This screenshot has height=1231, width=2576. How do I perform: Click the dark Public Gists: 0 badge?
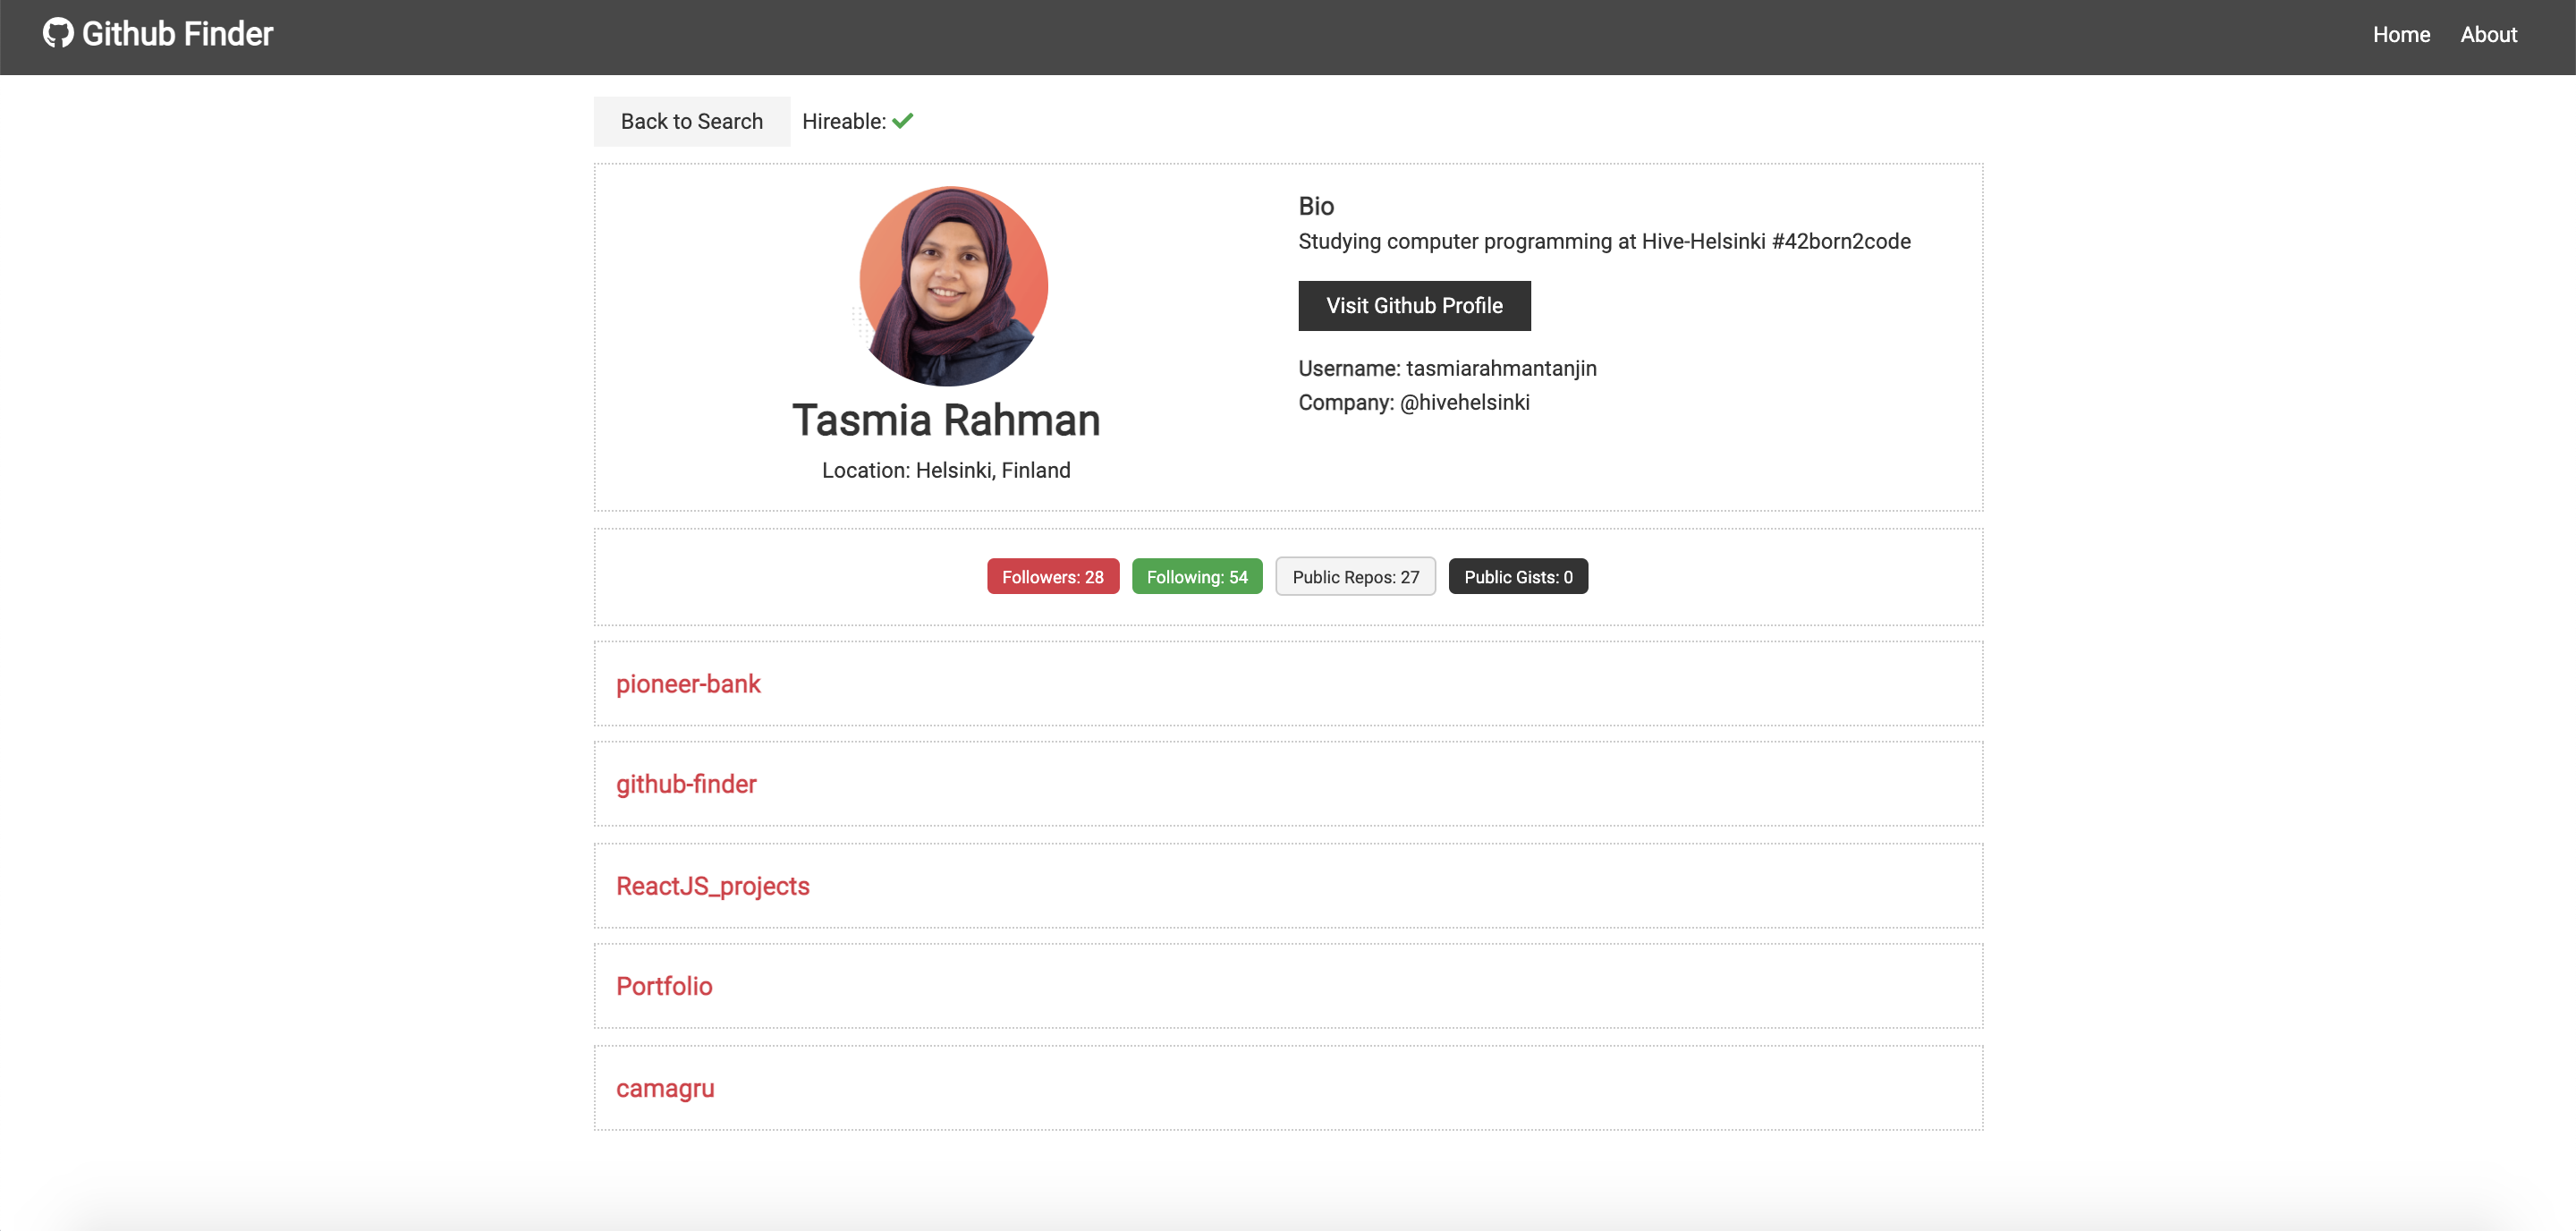click(1517, 577)
